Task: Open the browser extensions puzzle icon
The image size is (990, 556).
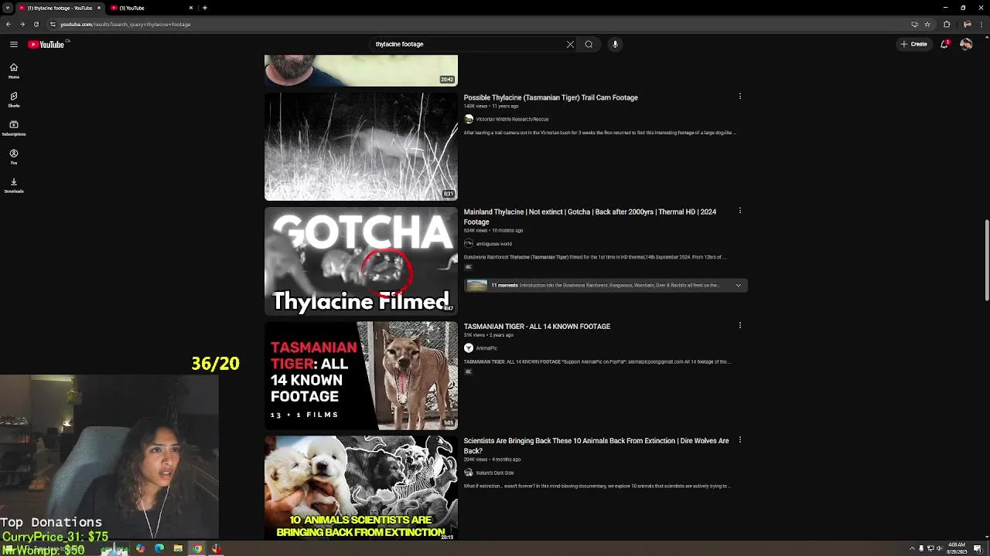Action: pos(947,24)
